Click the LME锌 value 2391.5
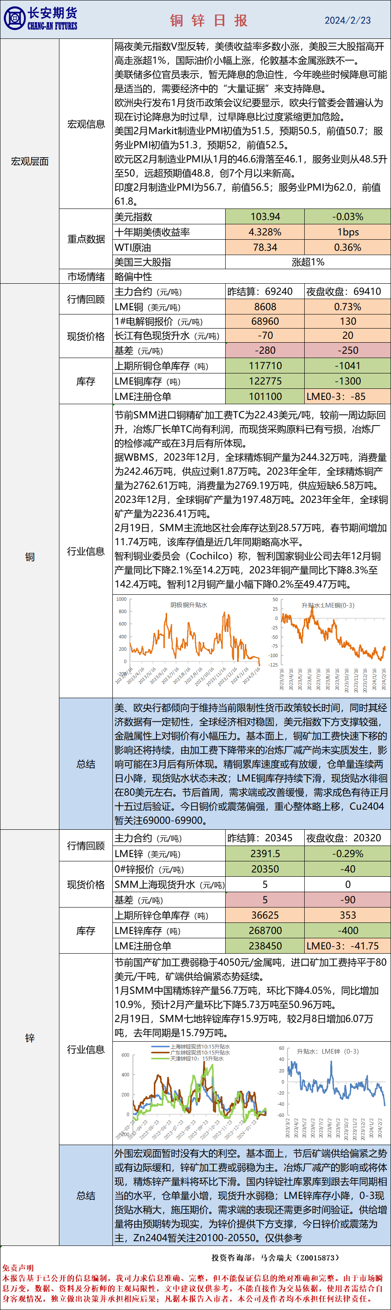Viewport: 391px width, 1310px height. (265, 853)
